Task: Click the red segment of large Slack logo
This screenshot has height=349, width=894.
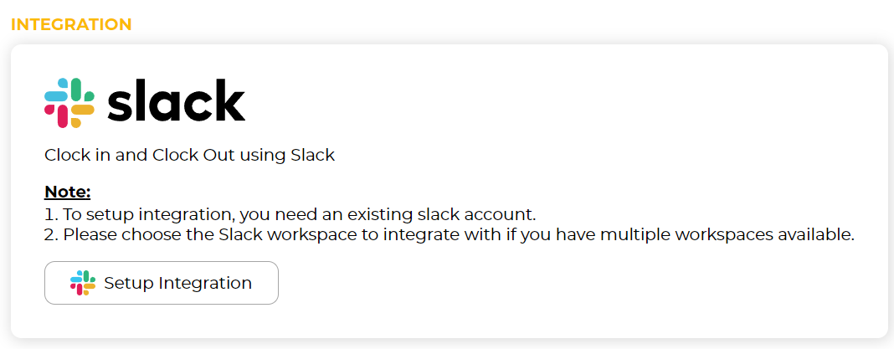Action: tap(57, 115)
